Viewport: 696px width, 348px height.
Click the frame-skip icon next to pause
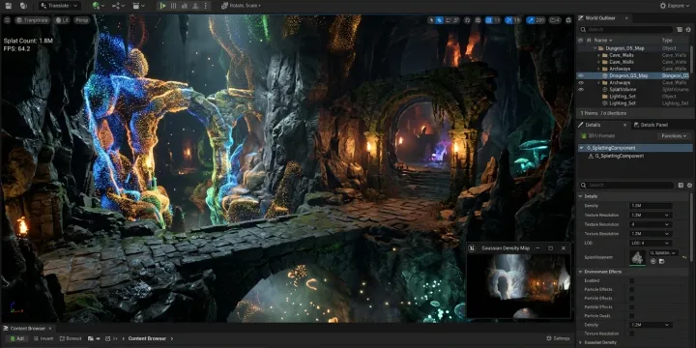click(x=185, y=6)
